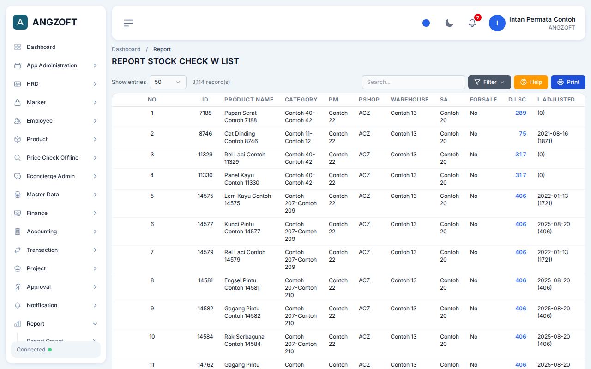Click the ANGZOFT logo icon
This screenshot has width=591, height=369.
tap(20, 22)
